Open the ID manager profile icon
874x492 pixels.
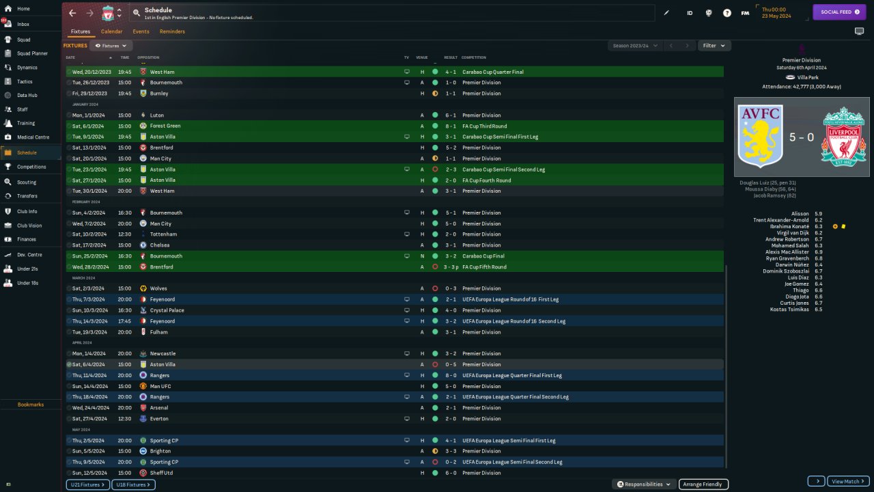pyautogui.click(x=690, y=13)
